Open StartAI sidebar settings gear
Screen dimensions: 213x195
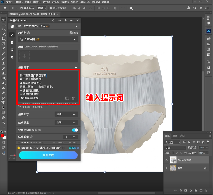pos(12,57)
